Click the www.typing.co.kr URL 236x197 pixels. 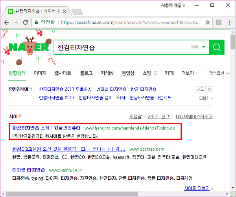pos(65,170)
